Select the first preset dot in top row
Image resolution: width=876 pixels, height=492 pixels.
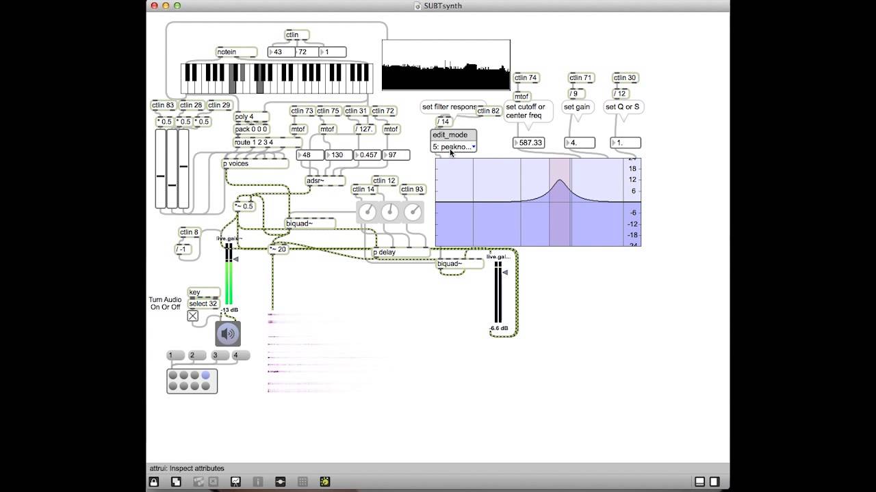pyautogui.click(x=173, y=375)
